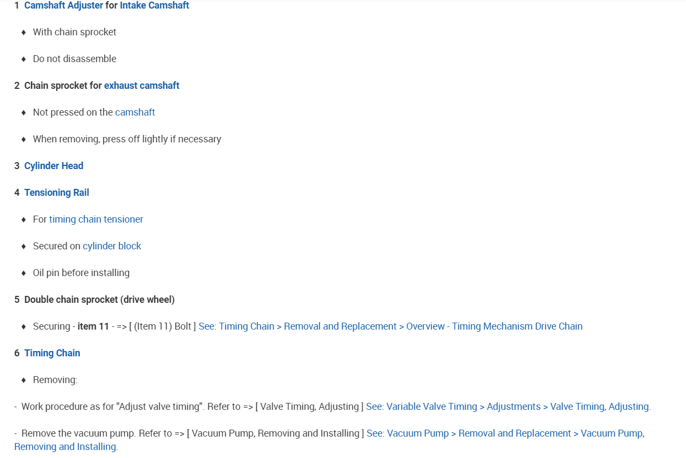Click the 'Chain sprocket for' heading text
The width and height of the screenshot is (686, 458).
click(x=63, y=86)
